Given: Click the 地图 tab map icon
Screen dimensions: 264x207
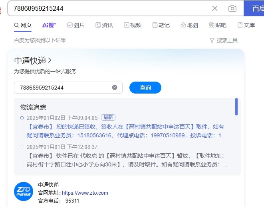Looking at the screenshot, I should [x=183, y=25].
